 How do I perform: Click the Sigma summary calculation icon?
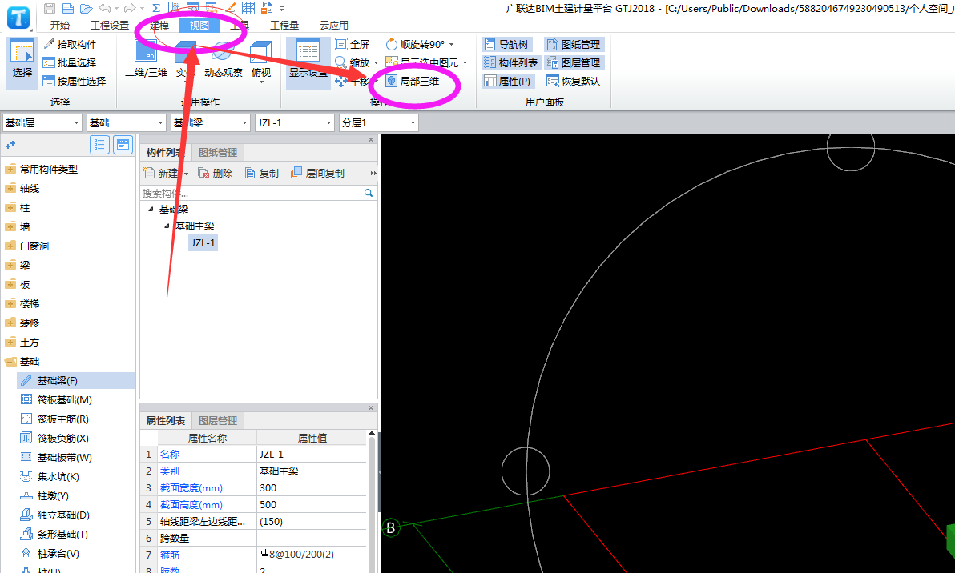[156, 8]
